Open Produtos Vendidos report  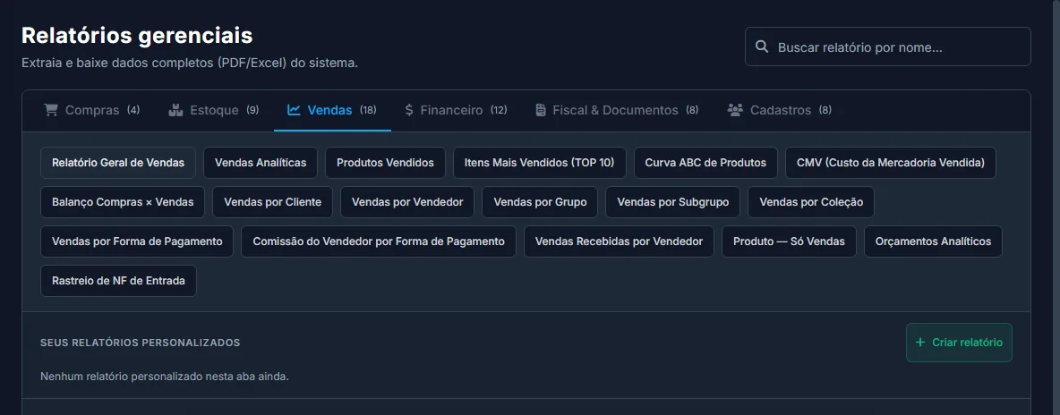[385, 163]
